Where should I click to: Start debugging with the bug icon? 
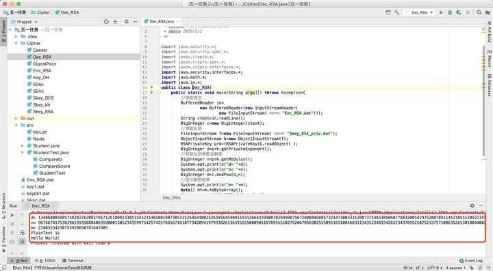coord(450,12)
